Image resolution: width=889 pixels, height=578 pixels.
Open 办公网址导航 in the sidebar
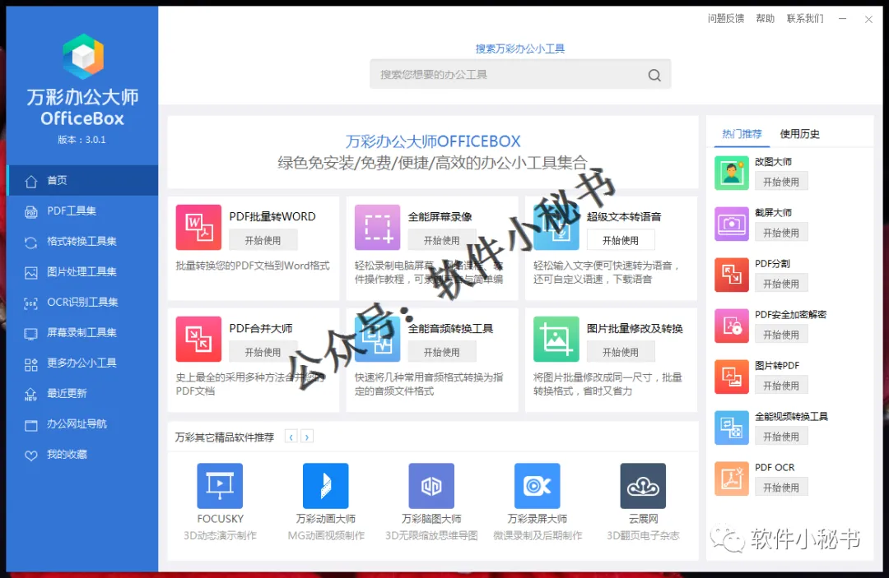[x=83, y=423]
